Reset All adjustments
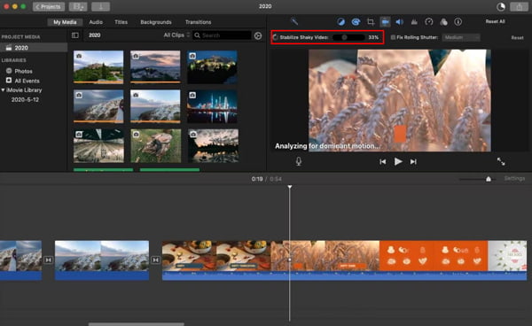 point(495,21)
